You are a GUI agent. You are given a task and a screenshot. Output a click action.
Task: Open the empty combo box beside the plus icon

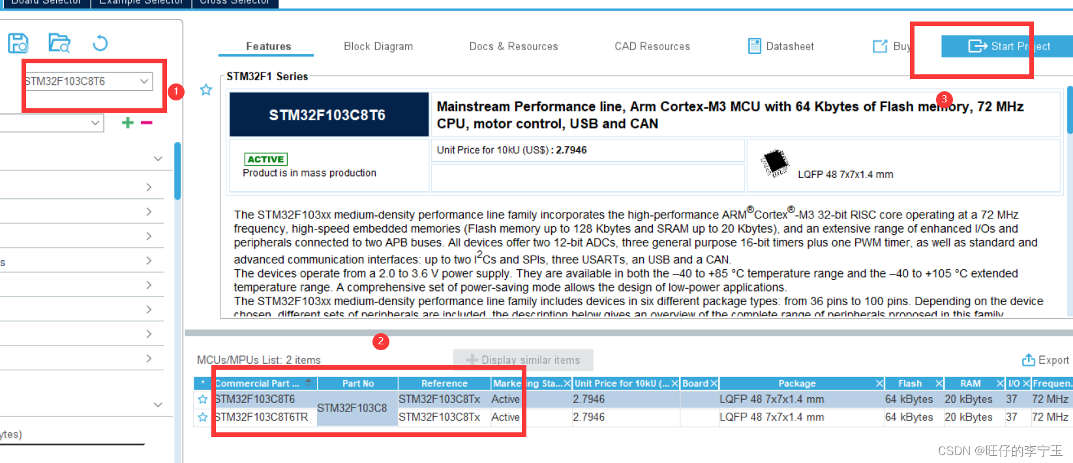pyautogui.click(x=52, y=123)
